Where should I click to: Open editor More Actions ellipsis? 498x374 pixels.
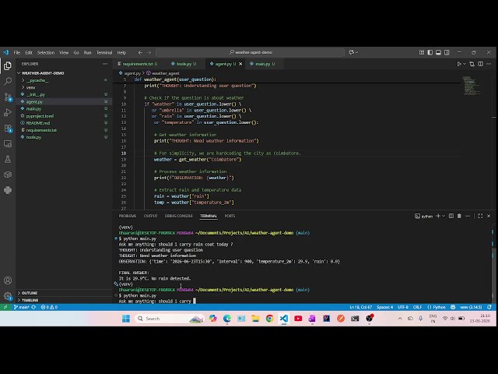tap(489, 64)
